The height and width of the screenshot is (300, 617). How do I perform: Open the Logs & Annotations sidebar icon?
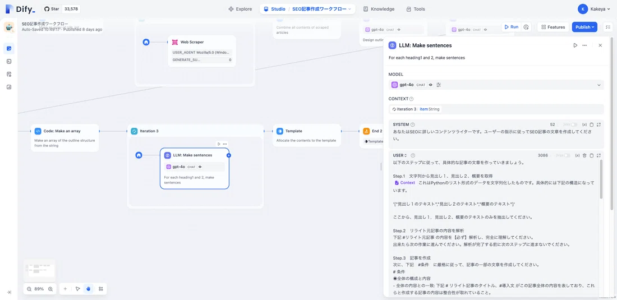pyautogui.click(x=9, y=75)
